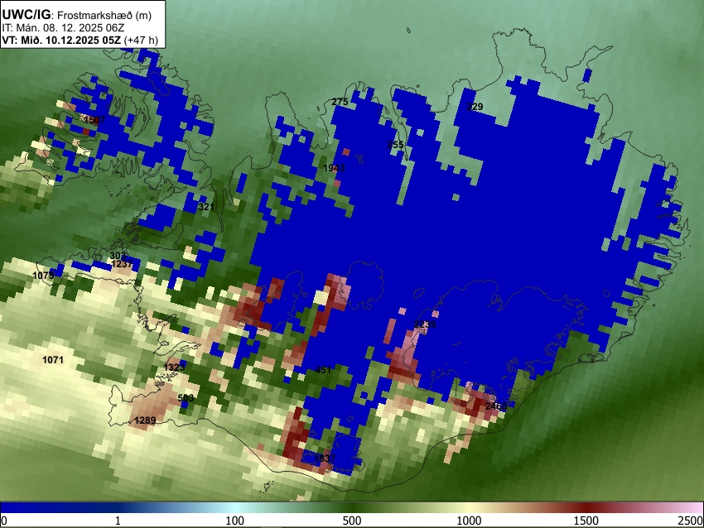The width and height of the screenshot is (704, 528).
Task: Click the map value 451
Action: (323, 370)
